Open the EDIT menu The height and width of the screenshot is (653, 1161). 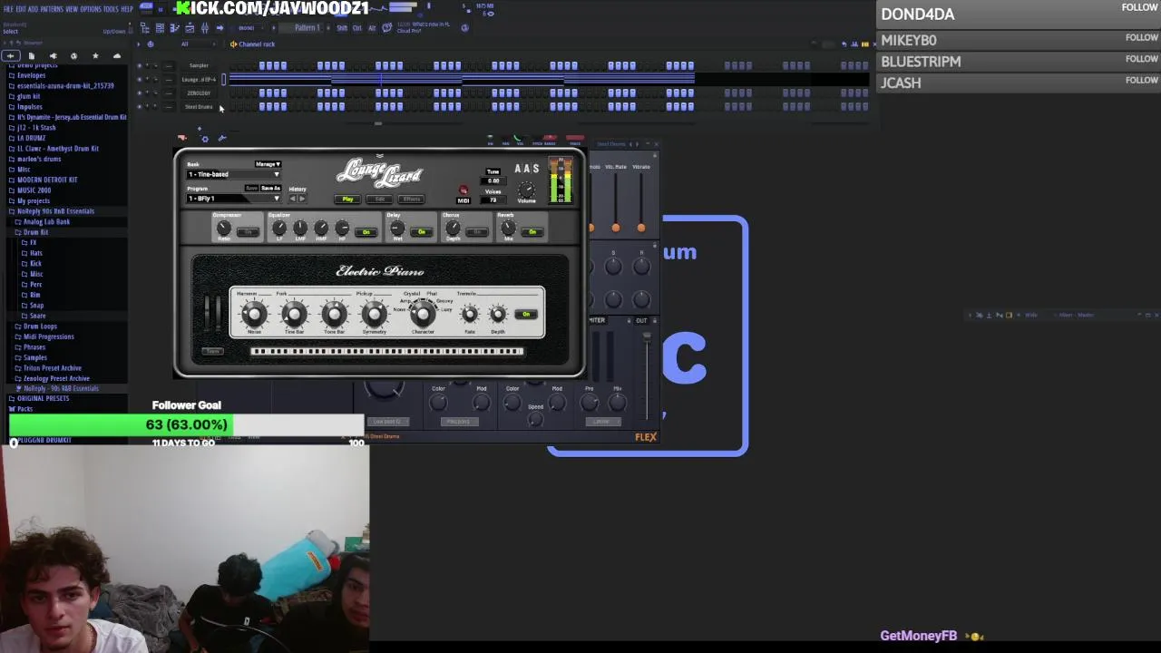tap(21, 9)
